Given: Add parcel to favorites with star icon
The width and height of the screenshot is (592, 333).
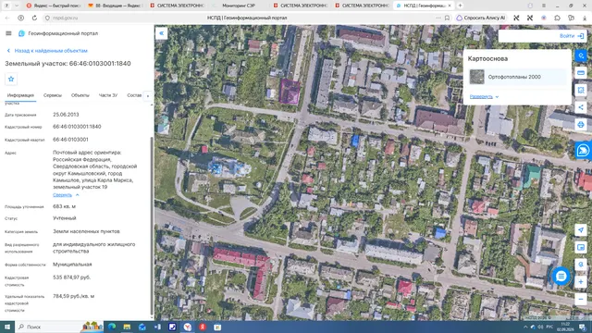Looking at the screenshot, I should [11, 79].
